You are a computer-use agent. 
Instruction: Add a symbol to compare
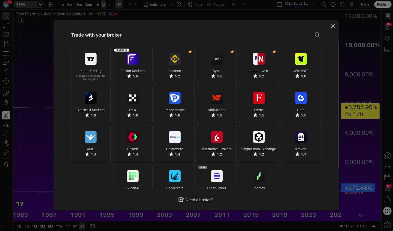click(x=50, y=4)
